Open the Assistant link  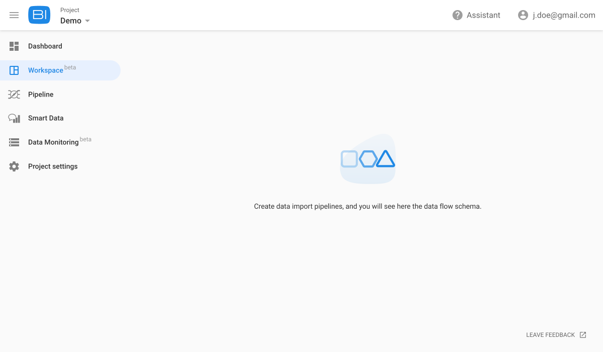point(483,15)
